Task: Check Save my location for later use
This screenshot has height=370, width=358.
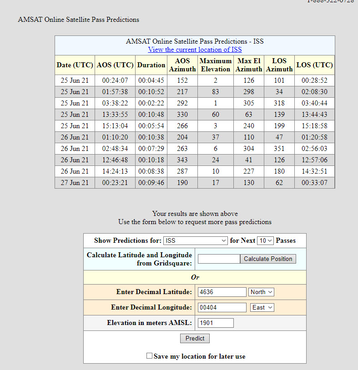Action: click(149, 355)
